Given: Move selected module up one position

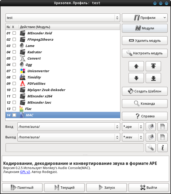Looking at the screenshot, I should (x=136, y=66).
